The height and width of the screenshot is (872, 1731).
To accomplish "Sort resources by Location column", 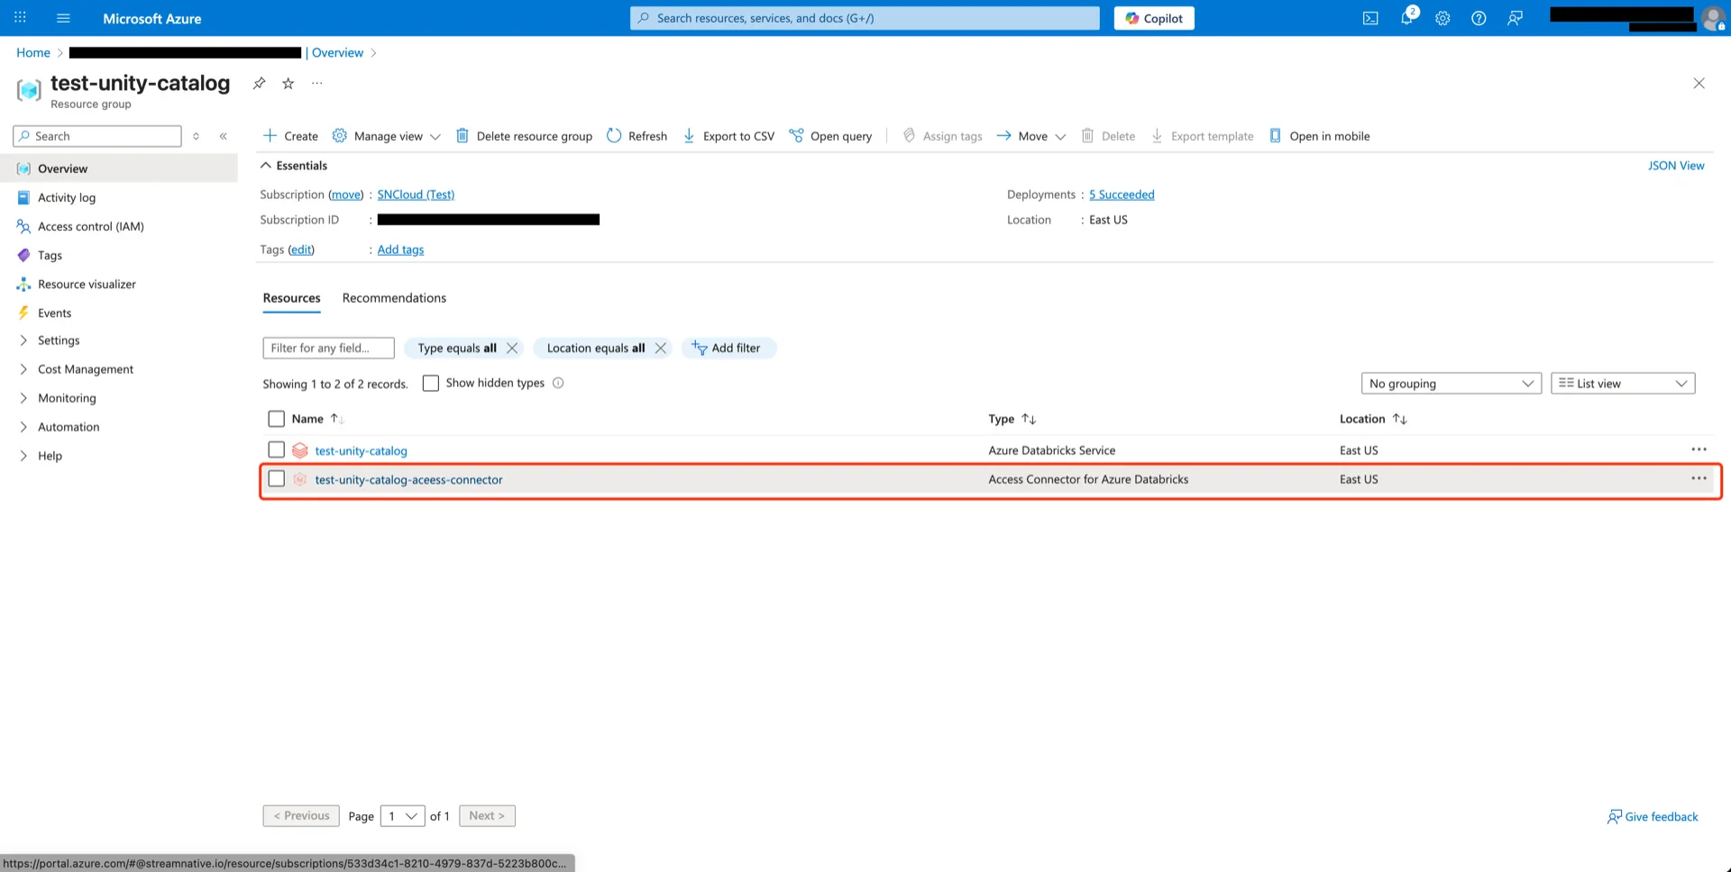I will pyautogui.click(x=1373, y=419).
